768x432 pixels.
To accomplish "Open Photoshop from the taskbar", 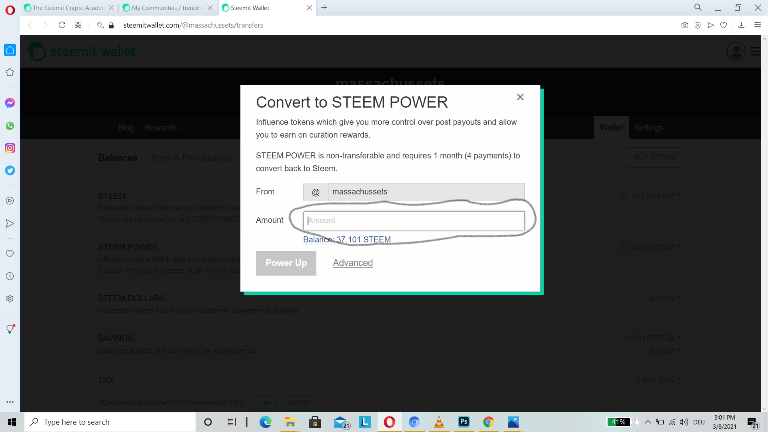I will pyautogui.click(x=464, y=422).
